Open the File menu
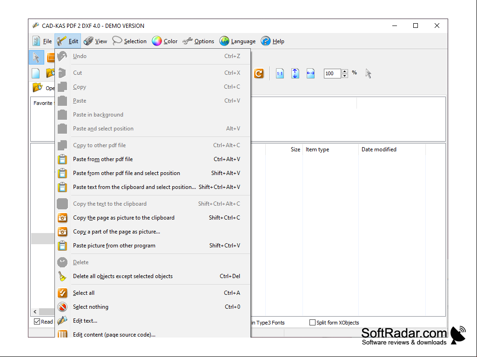 point(42,41)
